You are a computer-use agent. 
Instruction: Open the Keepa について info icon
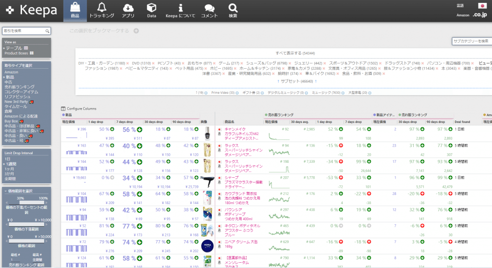[x=180, y=8]
